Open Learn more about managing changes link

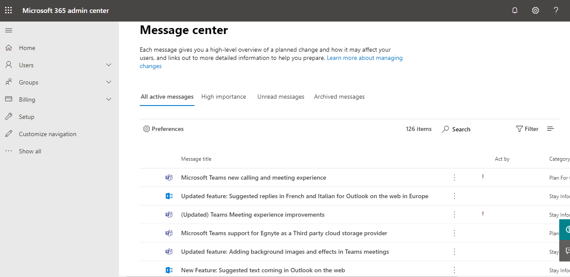tap(365, 58)
